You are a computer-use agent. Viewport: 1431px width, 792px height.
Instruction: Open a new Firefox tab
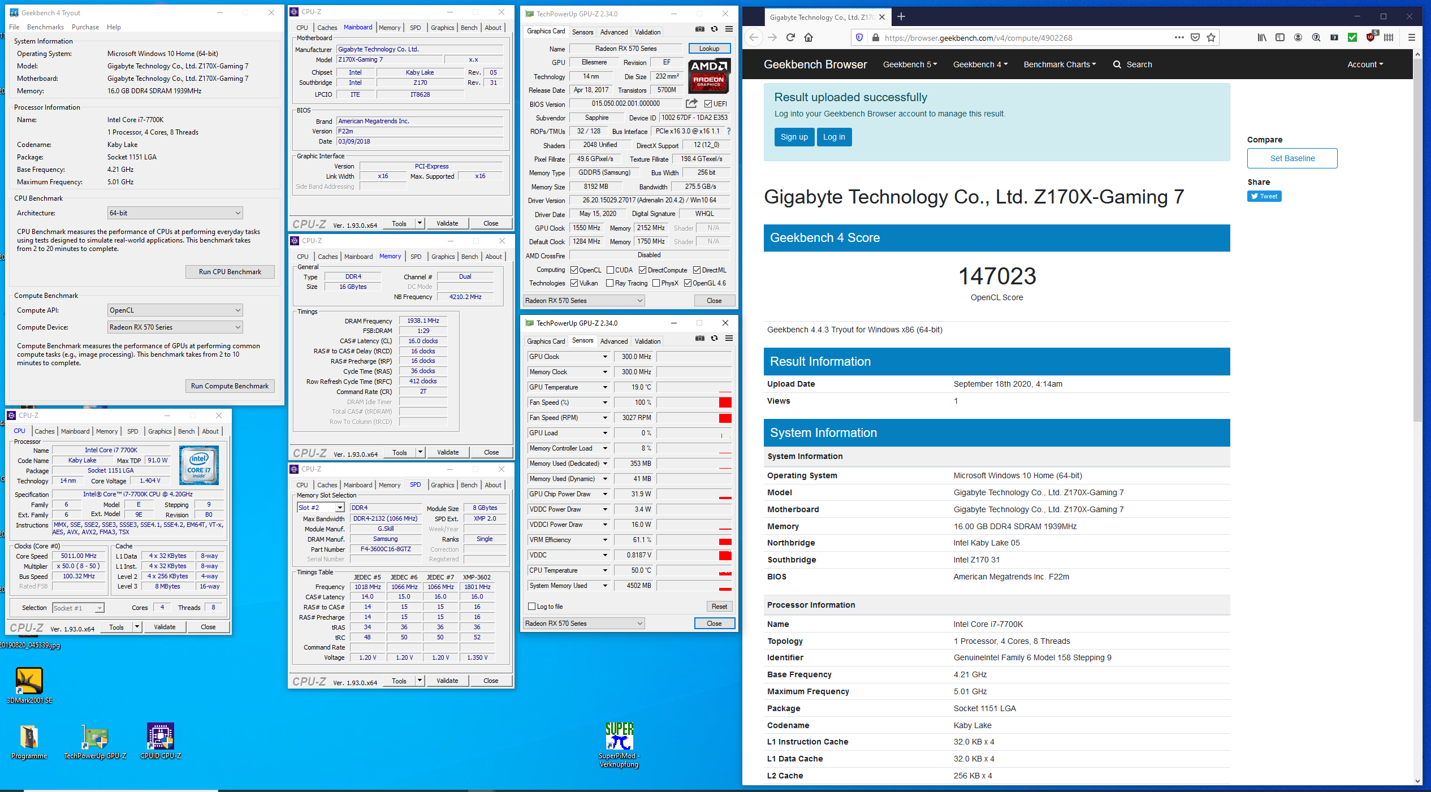coord(901,17)
